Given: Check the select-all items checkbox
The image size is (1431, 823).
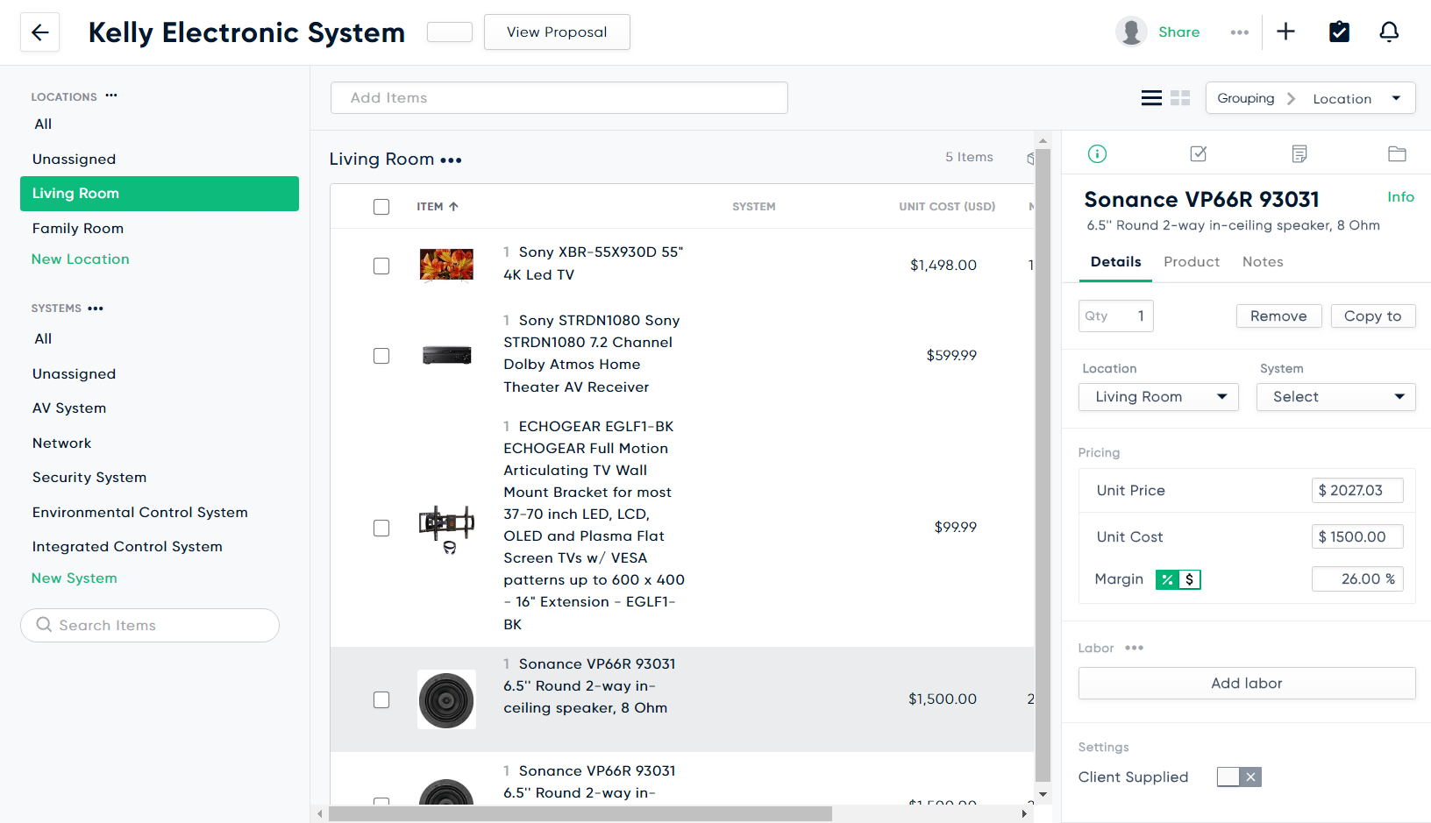Looking at the screenshot, I should click(381, 207).
